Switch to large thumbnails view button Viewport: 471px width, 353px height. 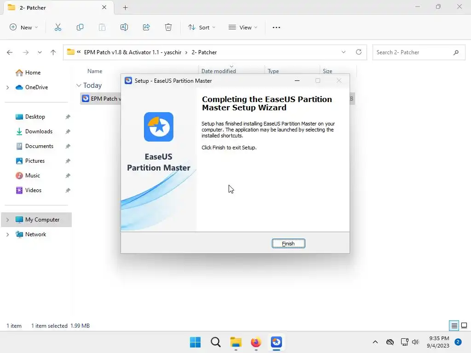464,325
